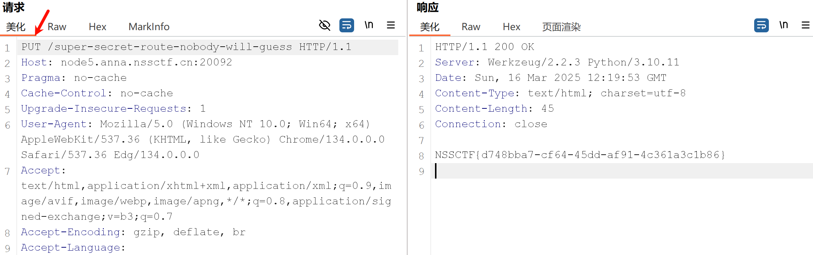Select the 美化 tab in request panel

pyautogui.click(x=16, y=27)
